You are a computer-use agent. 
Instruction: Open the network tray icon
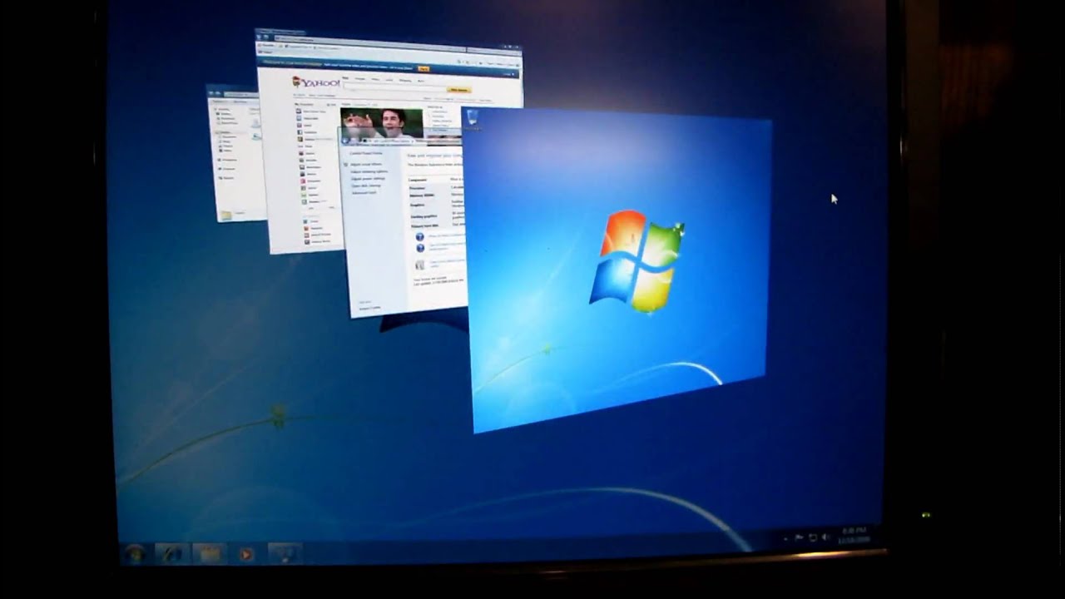tap(813, 538)
